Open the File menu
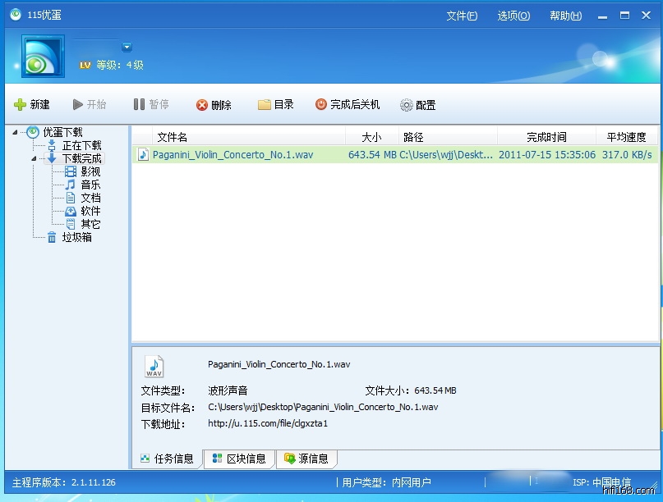The width and height of the screenshot is (663, 502). 461,16
